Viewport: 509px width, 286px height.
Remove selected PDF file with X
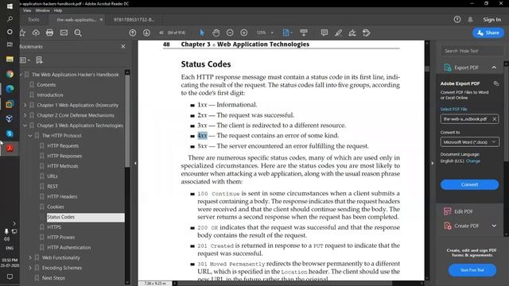pos(495,119)
